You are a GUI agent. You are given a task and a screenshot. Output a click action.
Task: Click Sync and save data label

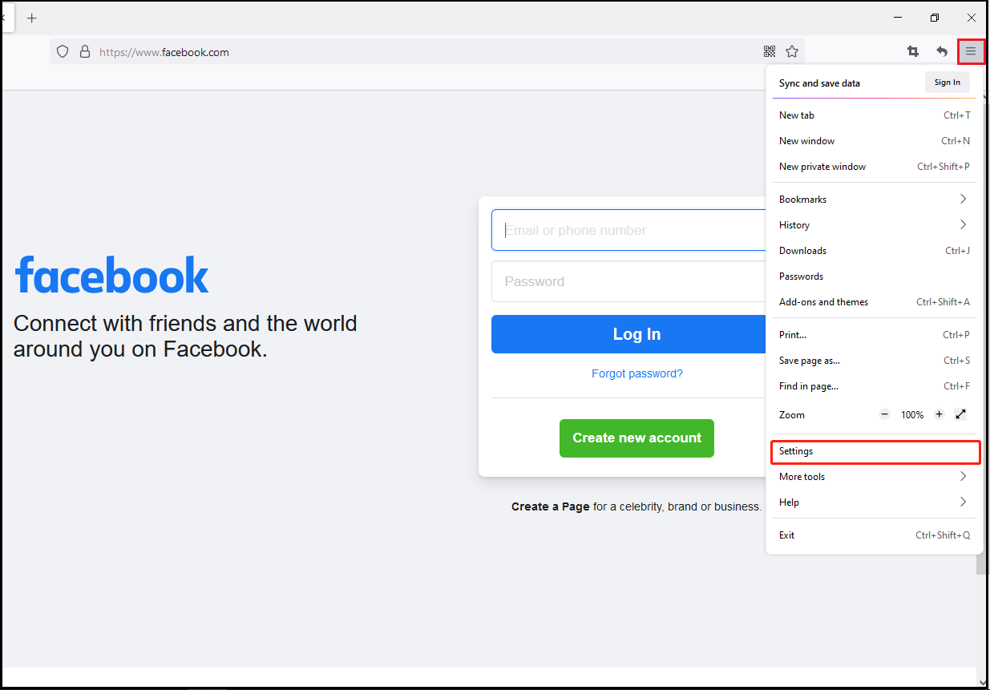coord(819,83)
